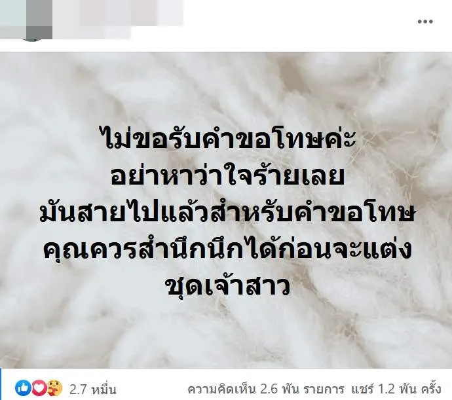Open the three-dot post options menu

click(x=425, y=22)
